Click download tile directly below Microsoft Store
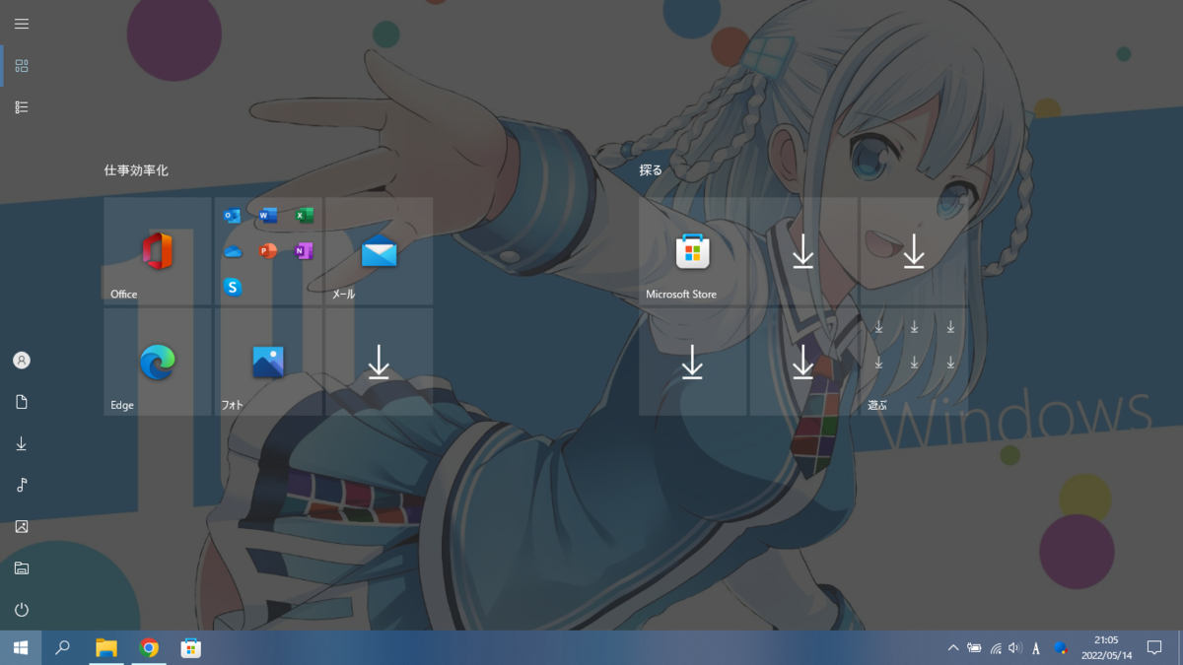1183x665 pixels. [693, 362]
